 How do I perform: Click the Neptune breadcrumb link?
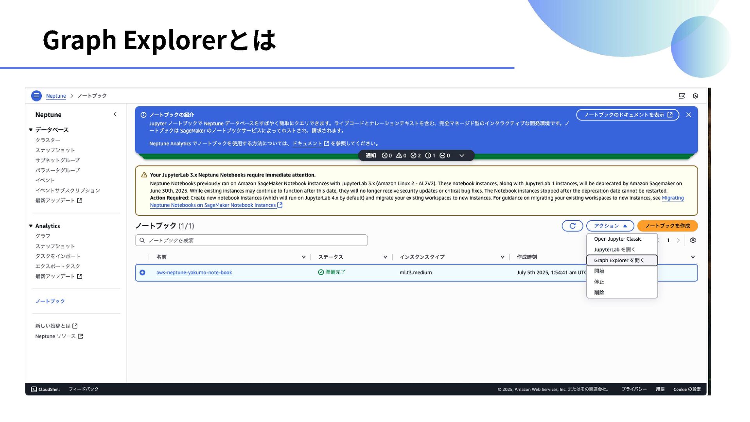56,96
